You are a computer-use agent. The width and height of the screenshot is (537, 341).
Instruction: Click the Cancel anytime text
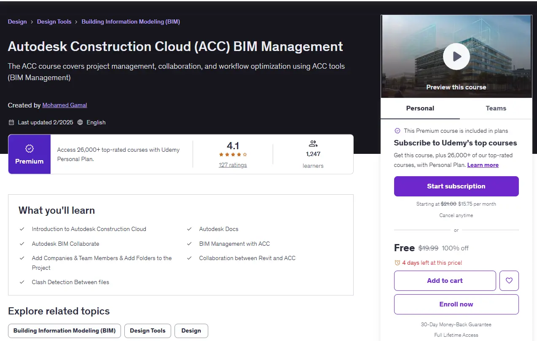[x=456, y=215]
